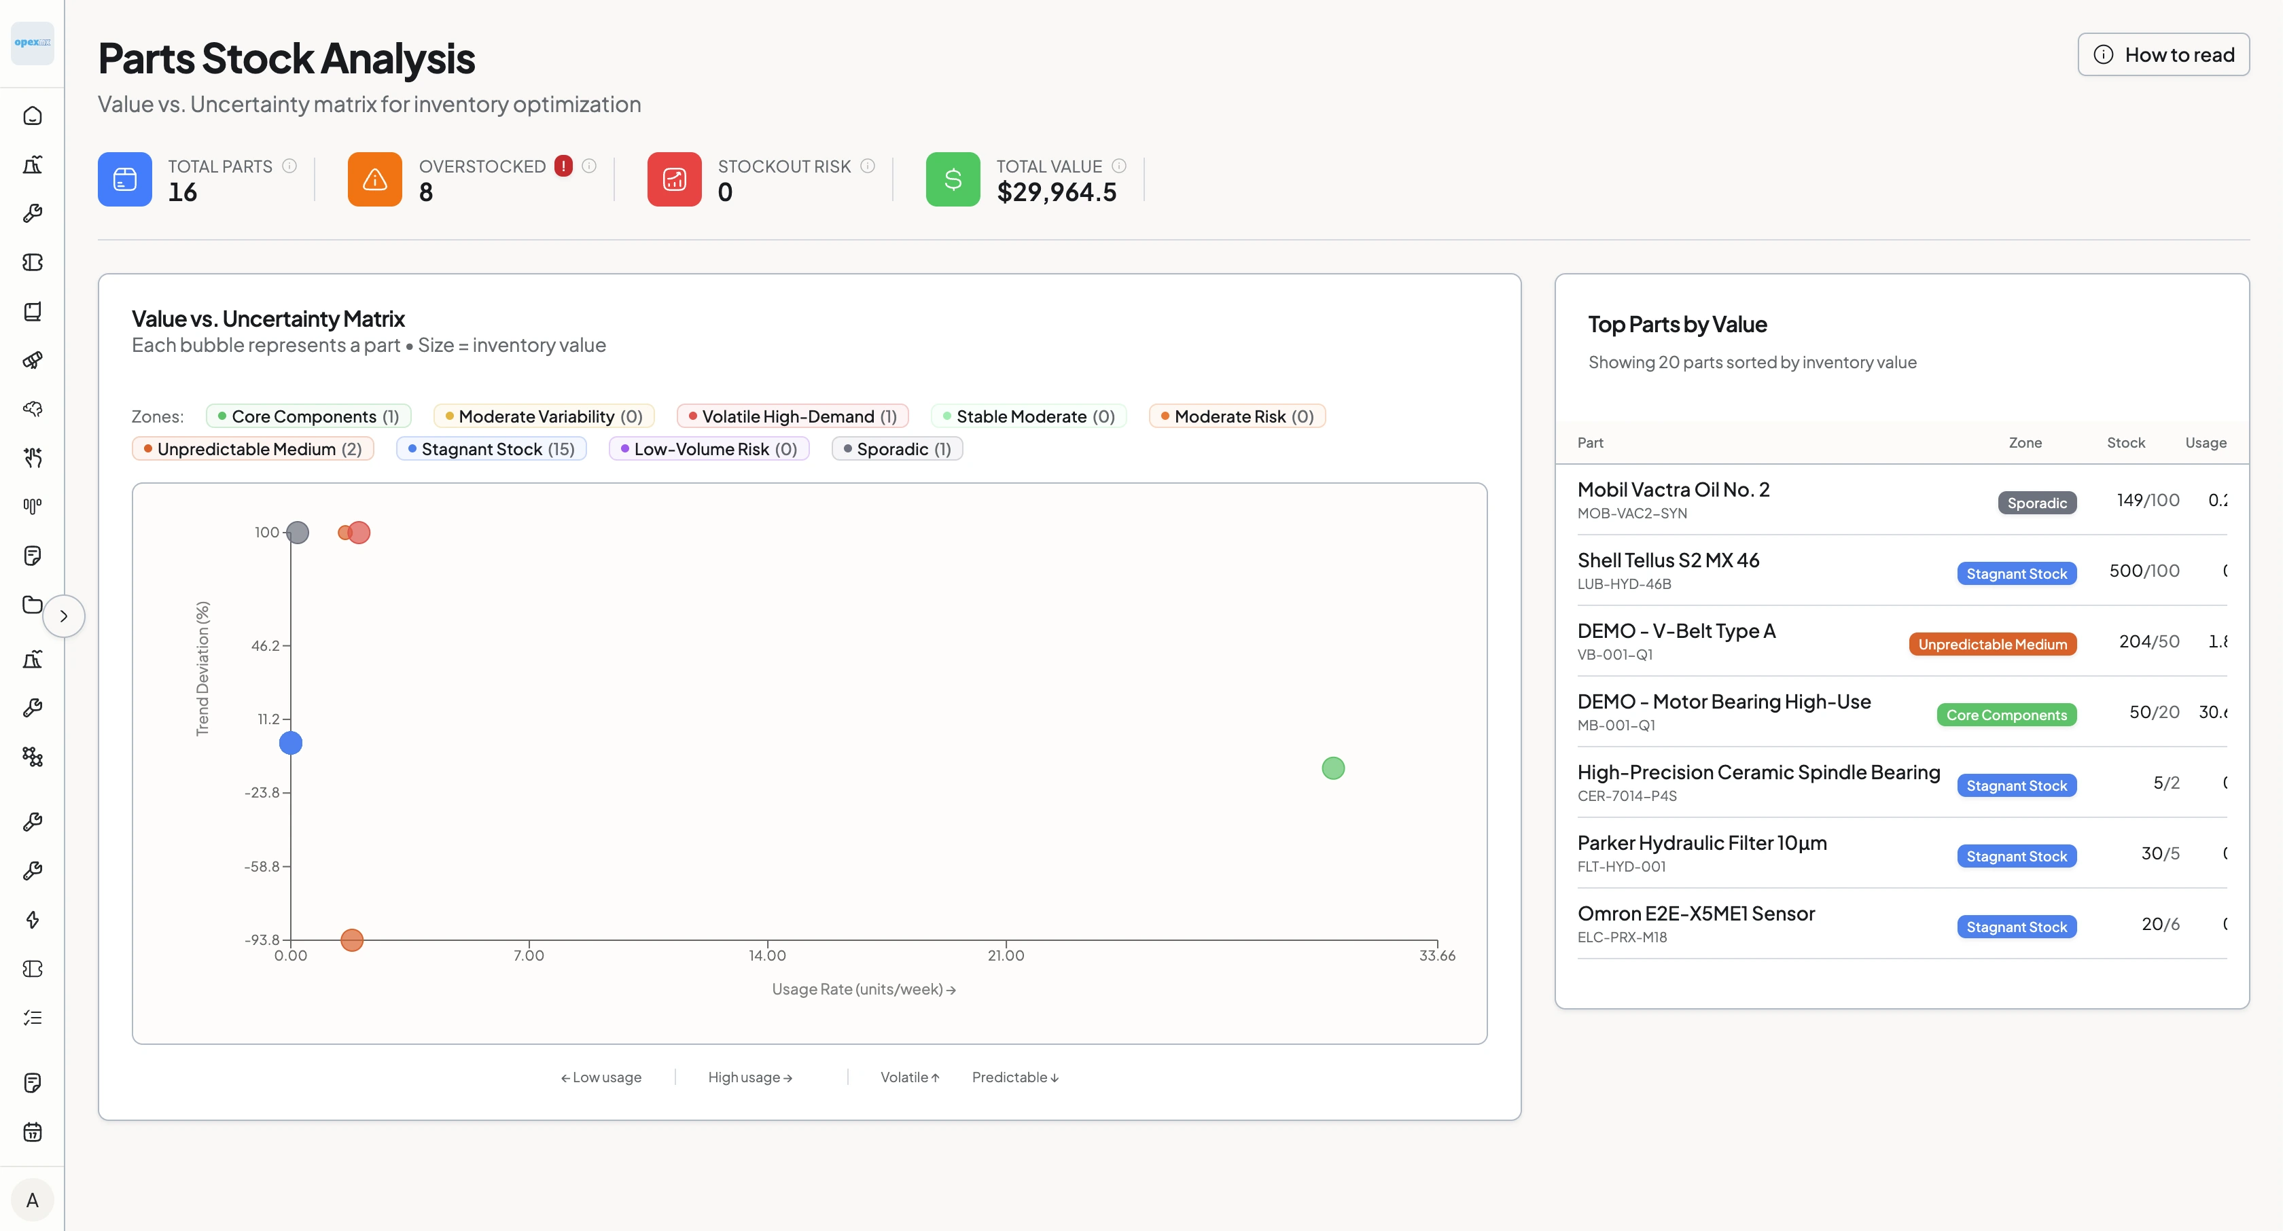Sort table by the Usage column header
This screenshot has width=2283, height=1231.
pyautogui.click(x=2206, y=442)
